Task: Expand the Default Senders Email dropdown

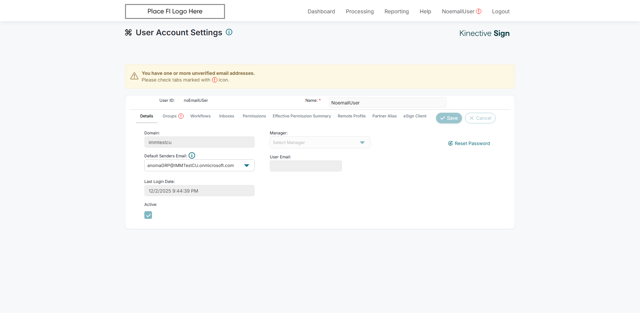Action: coord(247,166)
